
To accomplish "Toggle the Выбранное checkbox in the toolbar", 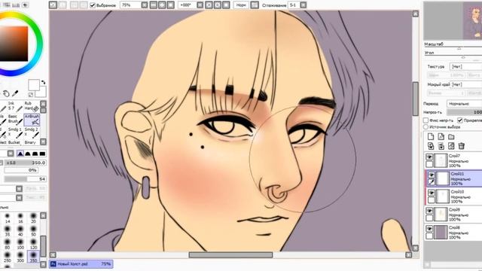I will (x=93, y=5).
